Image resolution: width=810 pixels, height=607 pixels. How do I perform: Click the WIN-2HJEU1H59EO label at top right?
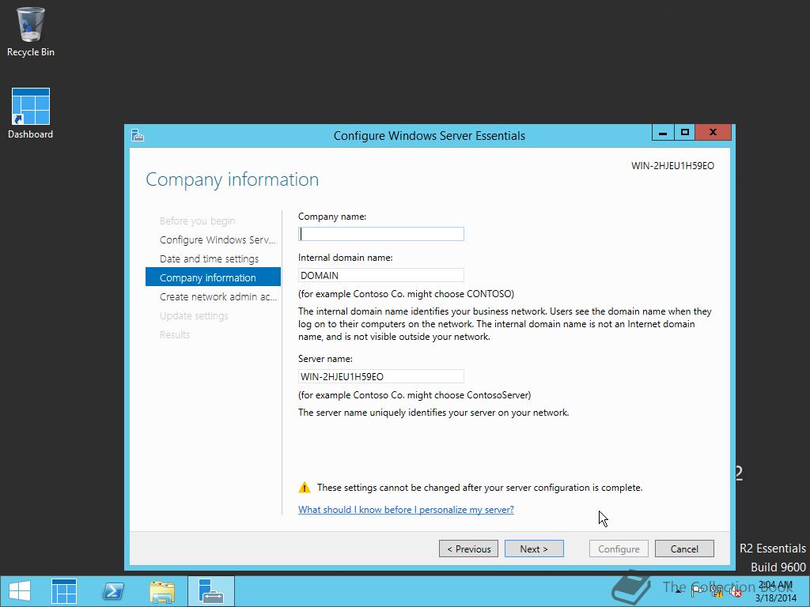click(x=672, y=166)
